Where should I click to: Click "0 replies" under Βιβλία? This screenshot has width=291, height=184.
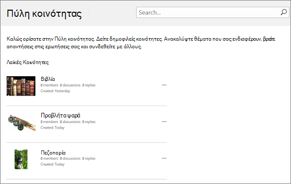(x=89, y=85)
